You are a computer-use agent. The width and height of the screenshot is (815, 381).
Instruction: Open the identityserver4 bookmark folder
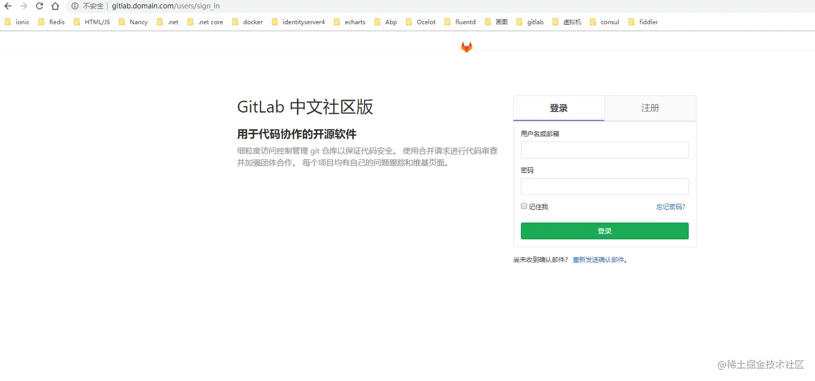[x=298, y=22]
